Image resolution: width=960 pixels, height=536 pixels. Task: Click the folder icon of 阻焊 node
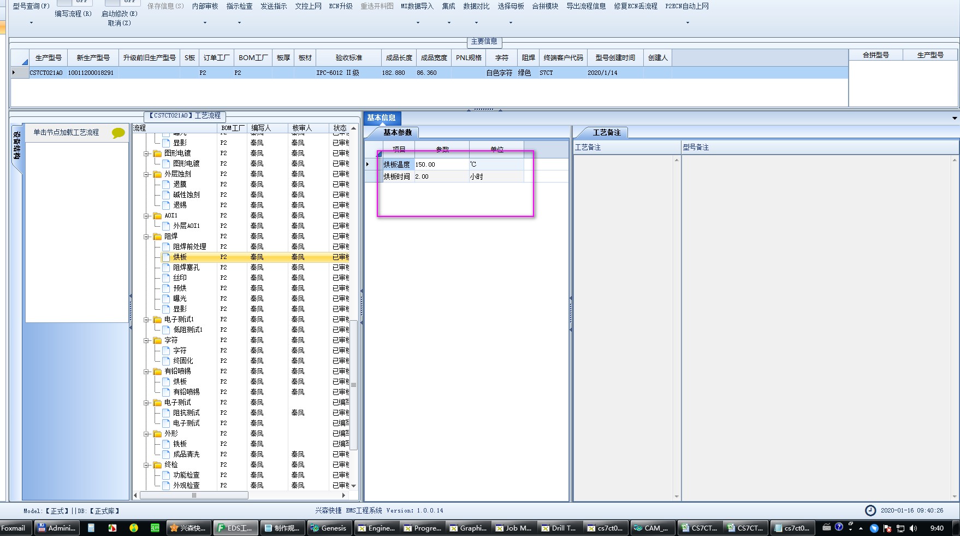tap(157, 237)
